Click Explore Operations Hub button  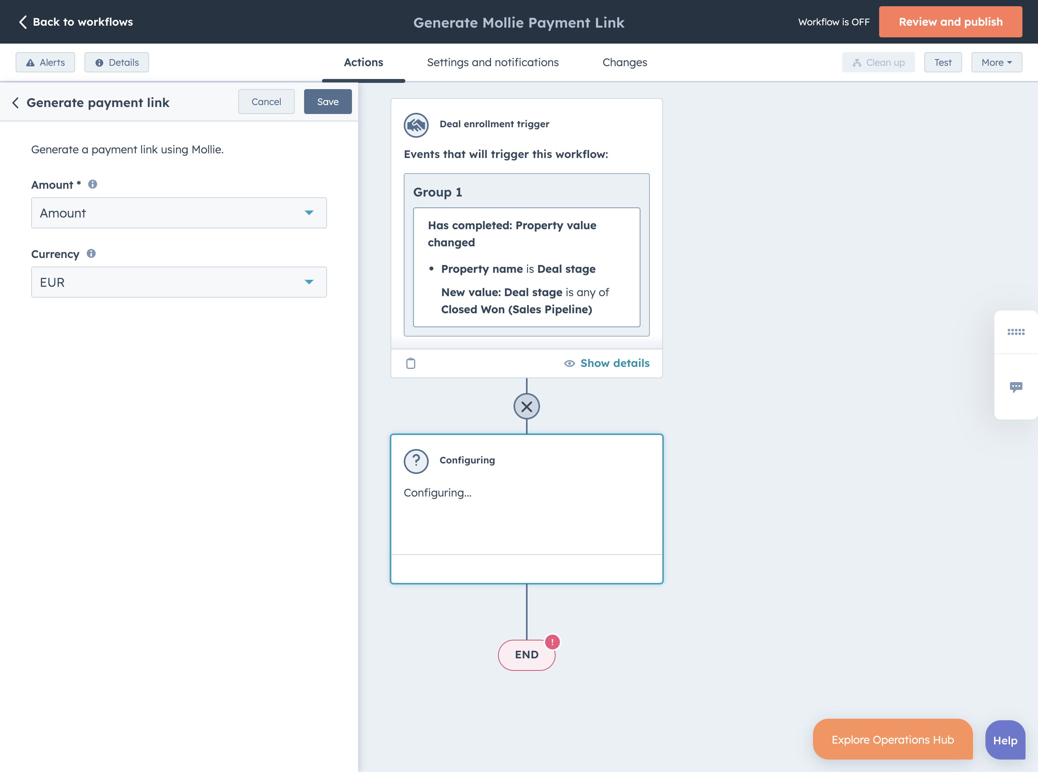[x=893, y=740]
